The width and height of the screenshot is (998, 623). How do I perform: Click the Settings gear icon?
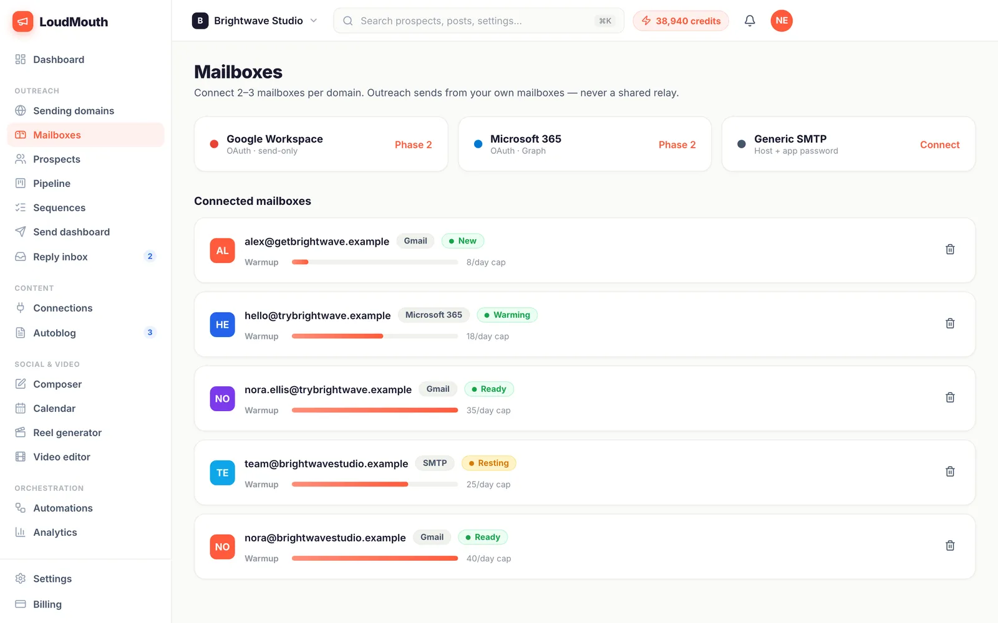[x=21, y=579]
